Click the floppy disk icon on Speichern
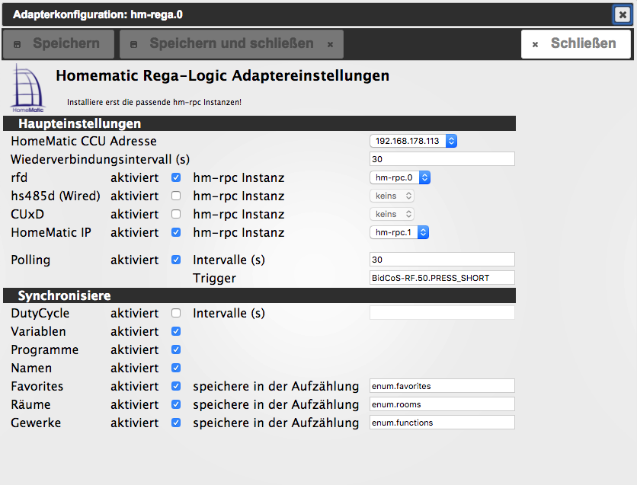The height and width of the screenshot is (485, 637). pyautogui.click(x=18, y=45)
